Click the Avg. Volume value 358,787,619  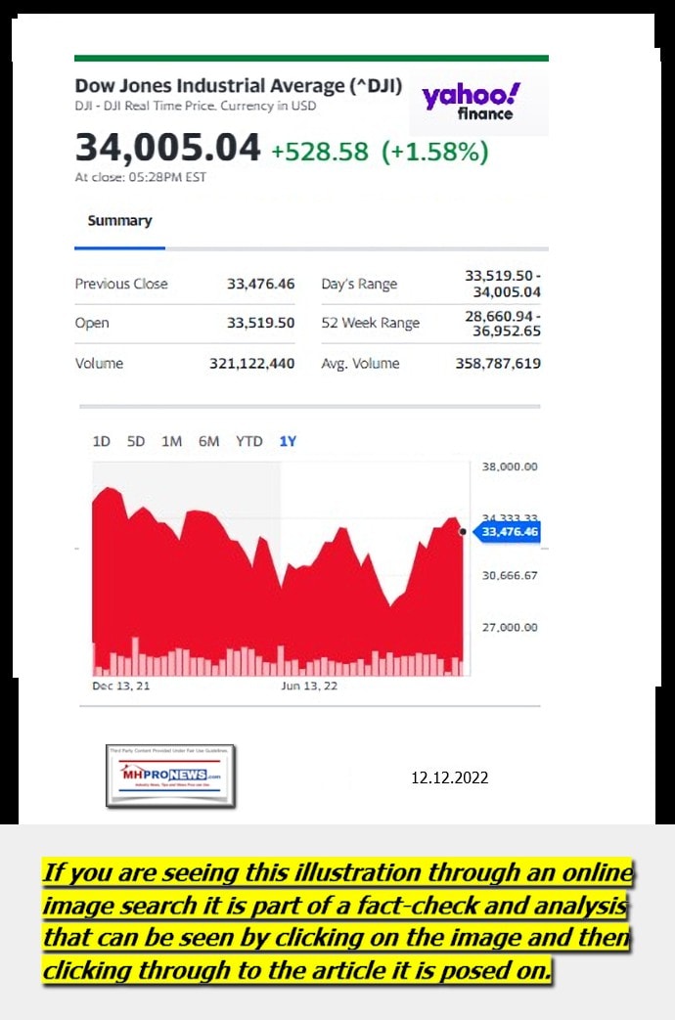click(498, 363)
